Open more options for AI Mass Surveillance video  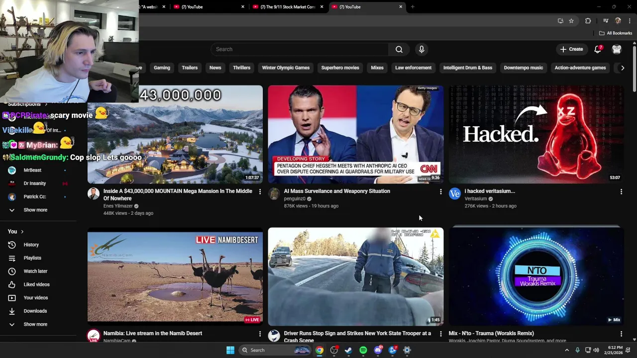tap(440, 191)
